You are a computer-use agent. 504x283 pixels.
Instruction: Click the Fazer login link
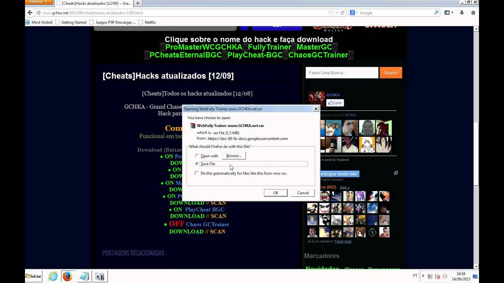[x=343, y=241]
